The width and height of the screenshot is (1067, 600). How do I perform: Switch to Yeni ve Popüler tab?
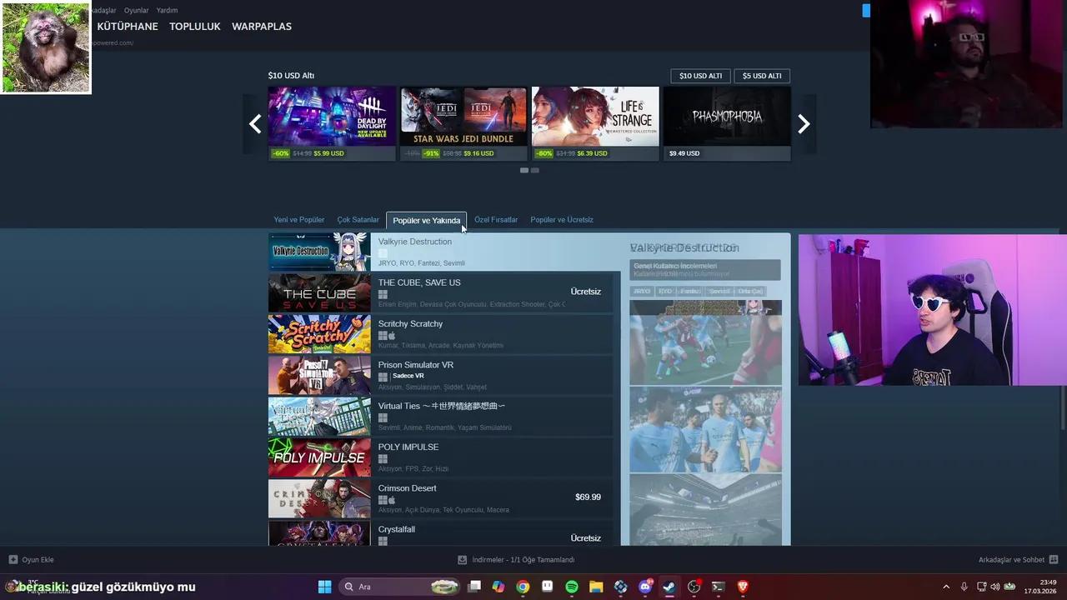(298, 220)
